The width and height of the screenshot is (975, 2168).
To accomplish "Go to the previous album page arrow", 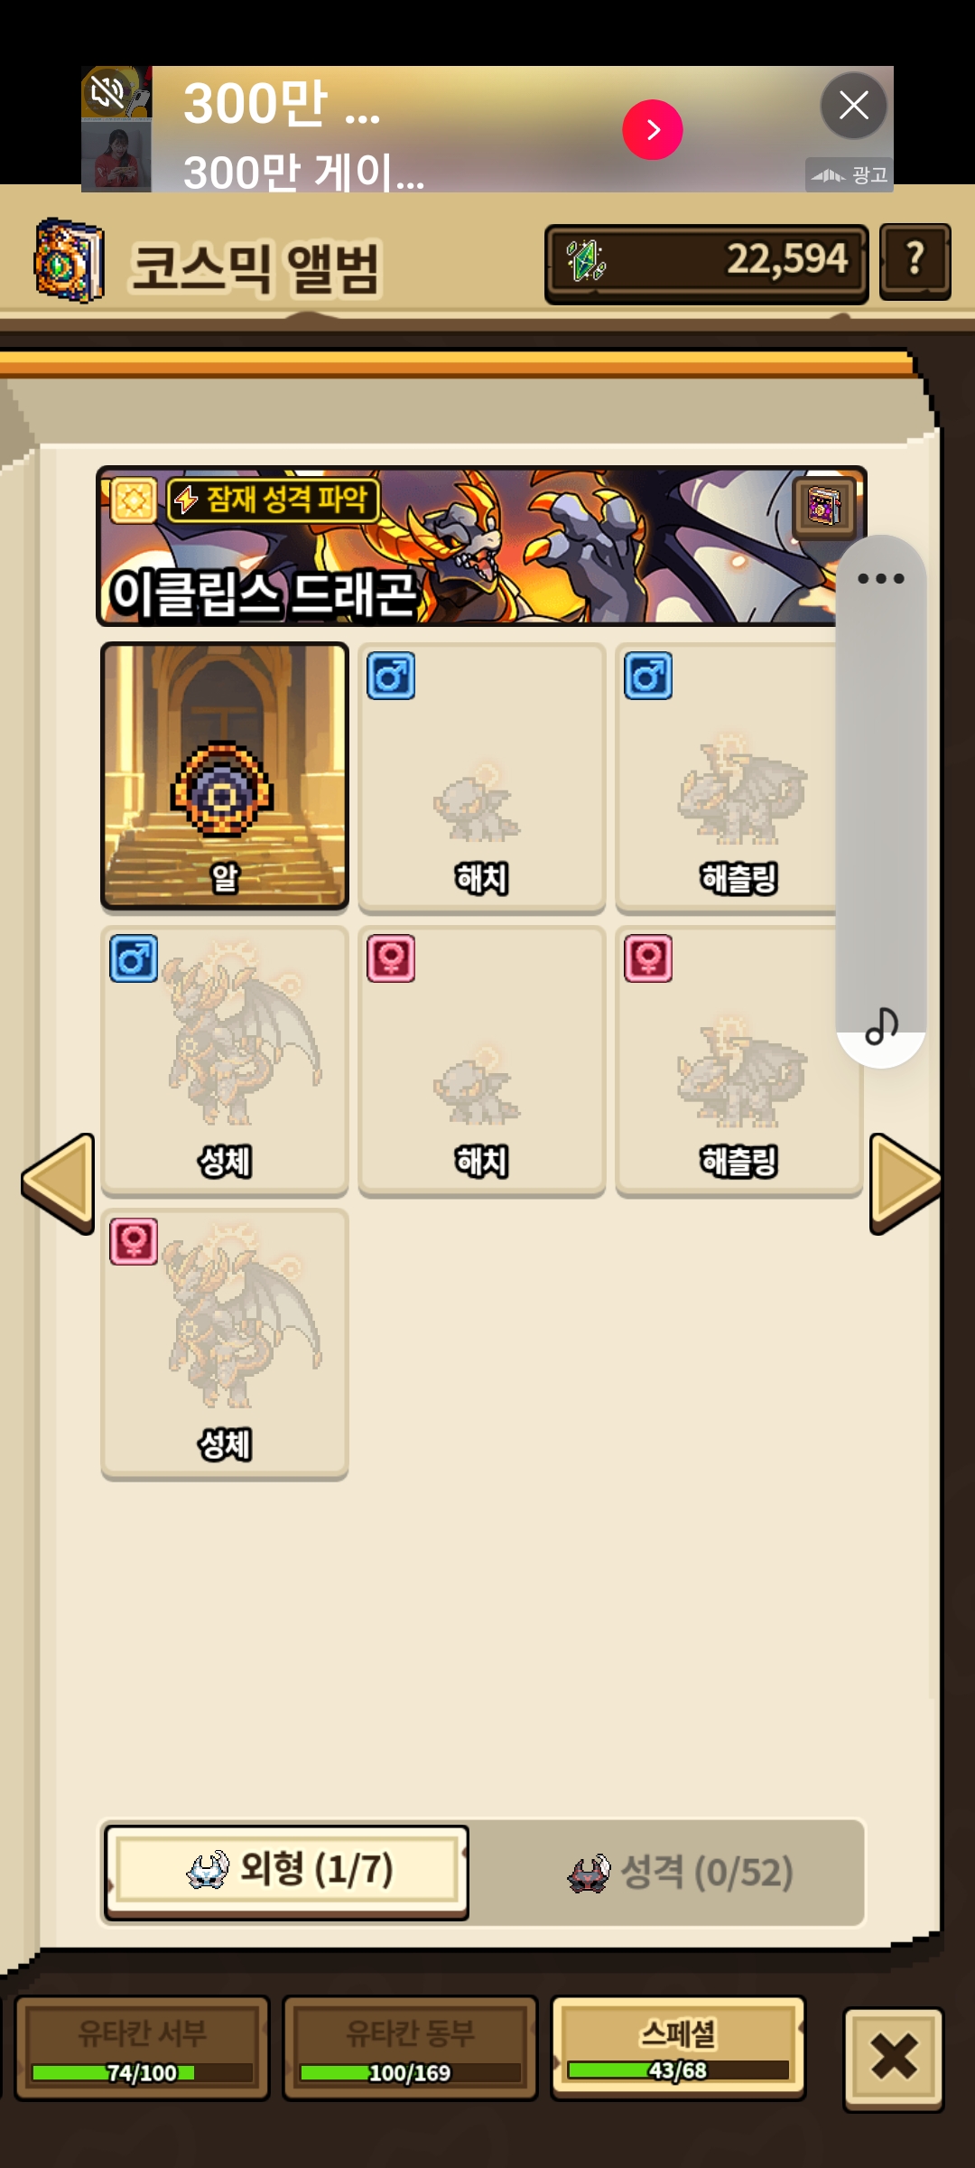I will point(59,1182).
